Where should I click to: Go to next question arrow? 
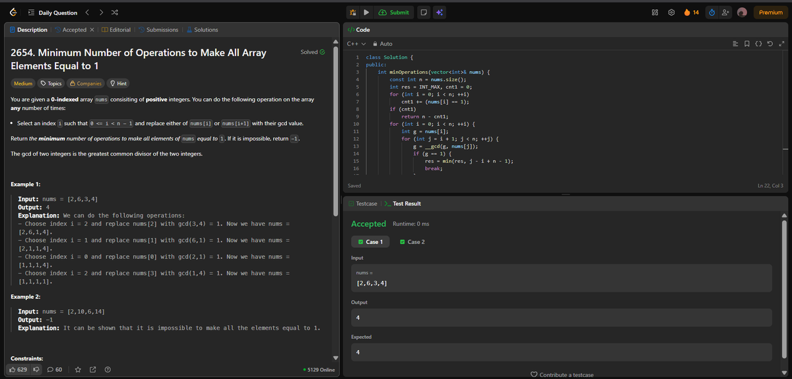click(100, 13)
